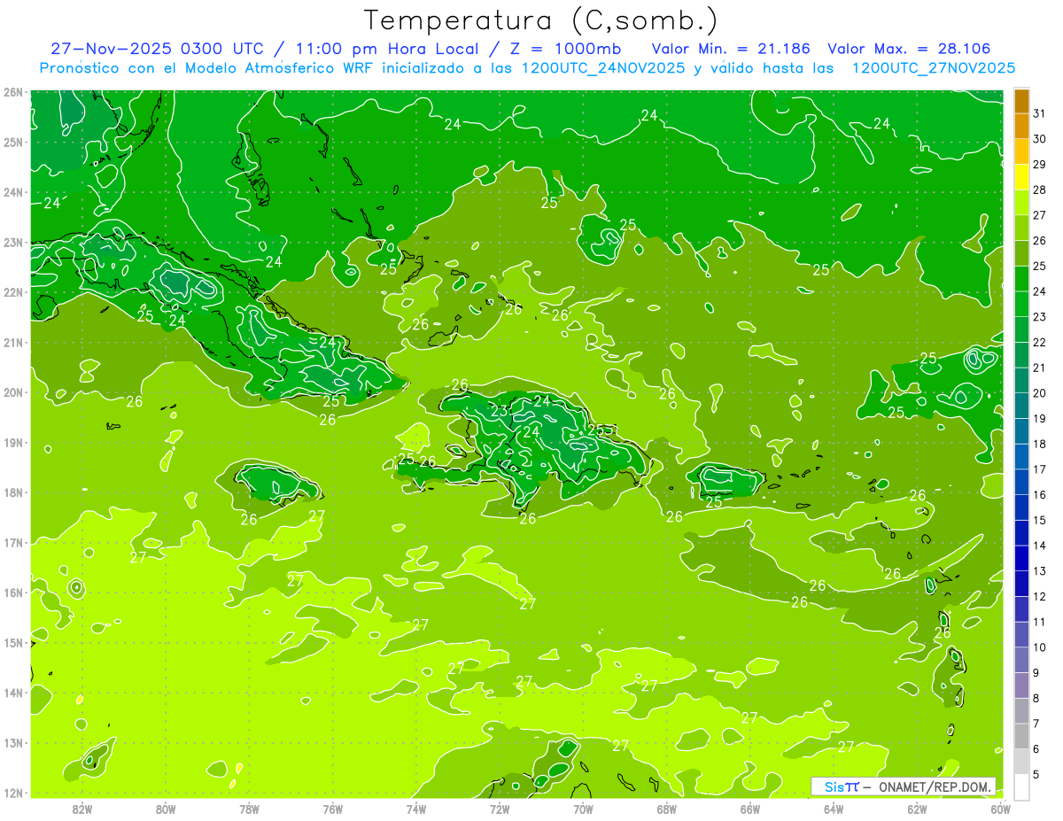Click the green legend swatch between 24 and 25
This screenshot has height=821, width=1063.
coord(1021,279)
